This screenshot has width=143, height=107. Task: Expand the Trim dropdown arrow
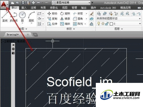86,14
